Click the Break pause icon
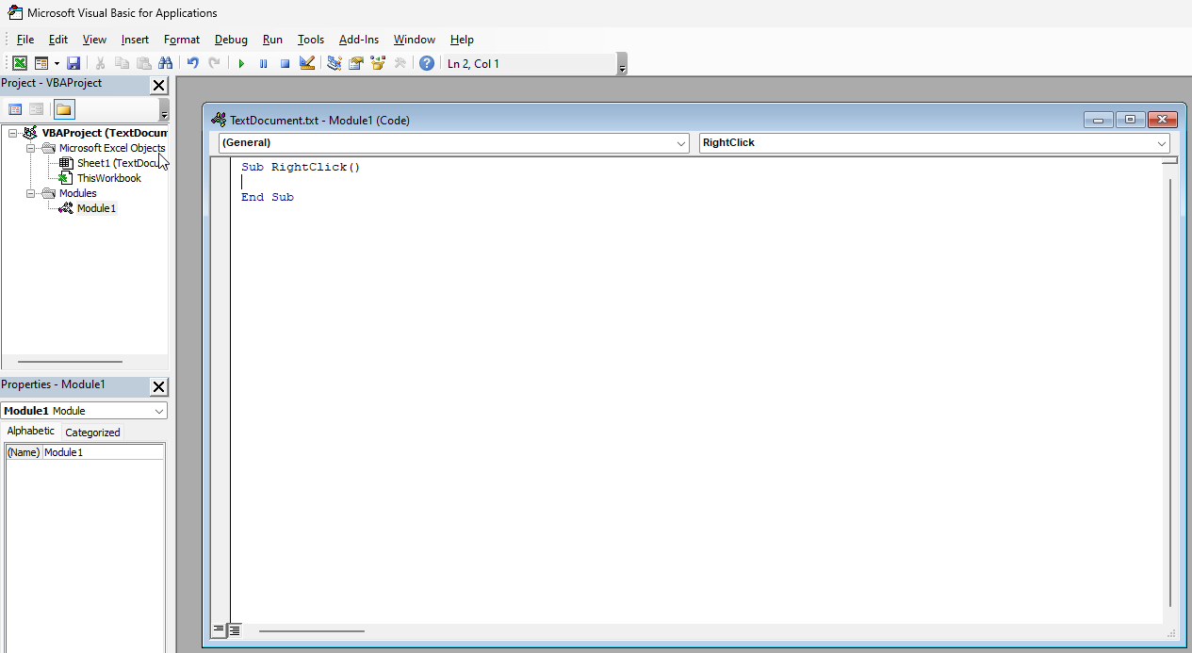This screenshot has height=653, width=1192. tap(263, 63)
